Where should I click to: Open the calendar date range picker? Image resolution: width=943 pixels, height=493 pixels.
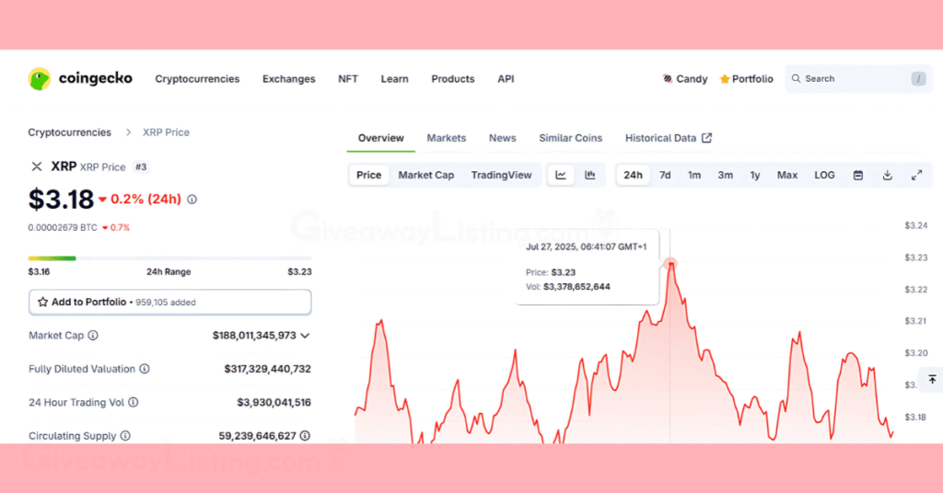click(858, 176)
